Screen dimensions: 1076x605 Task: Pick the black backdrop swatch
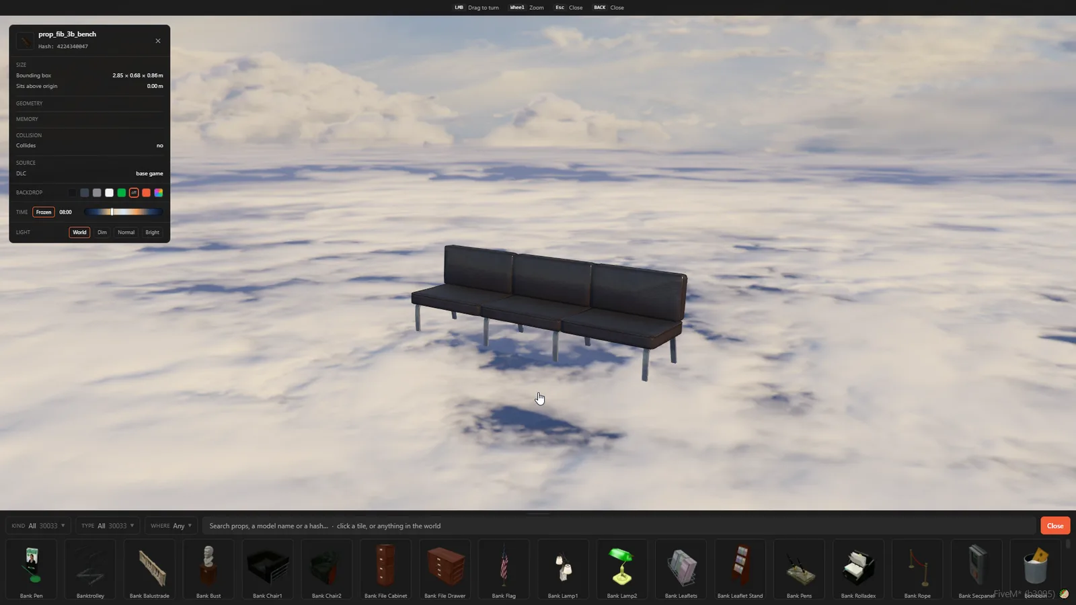pyautogui.click(x=72, y=193)
